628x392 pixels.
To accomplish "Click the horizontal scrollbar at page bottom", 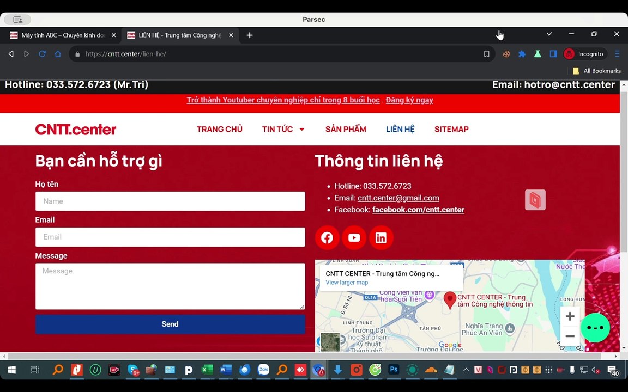I will 304,356.
